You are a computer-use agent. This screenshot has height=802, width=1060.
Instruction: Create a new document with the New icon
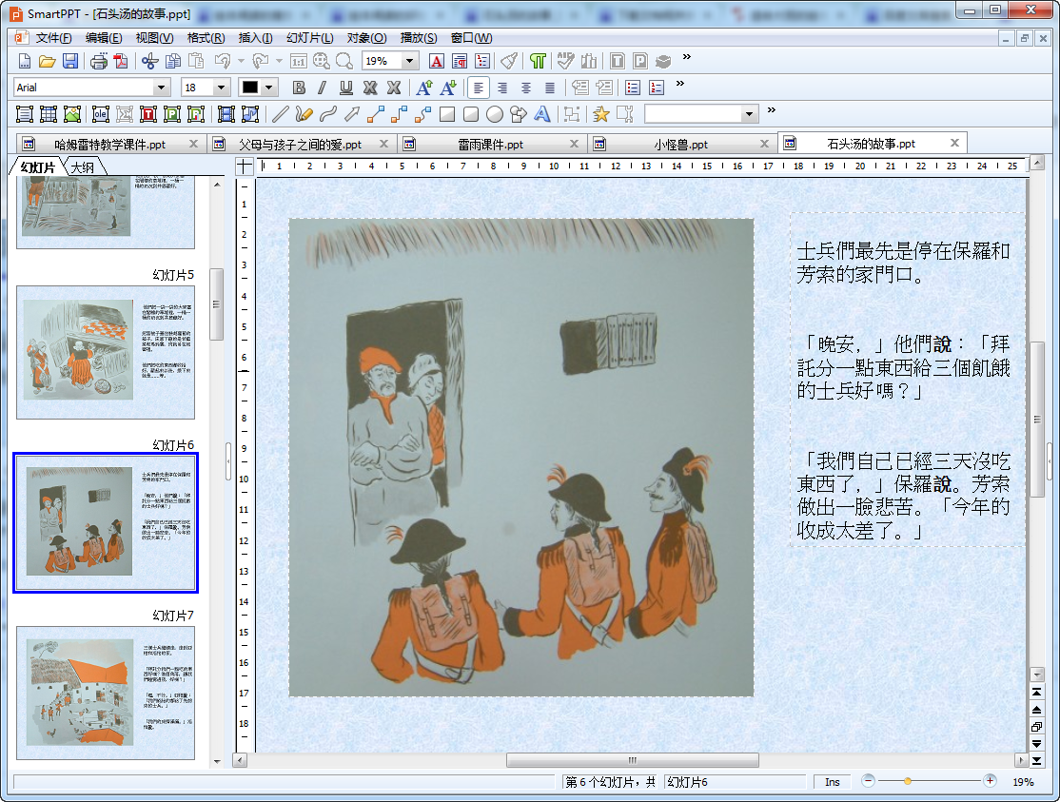click(25, 62)
